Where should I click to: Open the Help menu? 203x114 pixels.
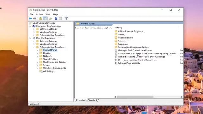56,14
